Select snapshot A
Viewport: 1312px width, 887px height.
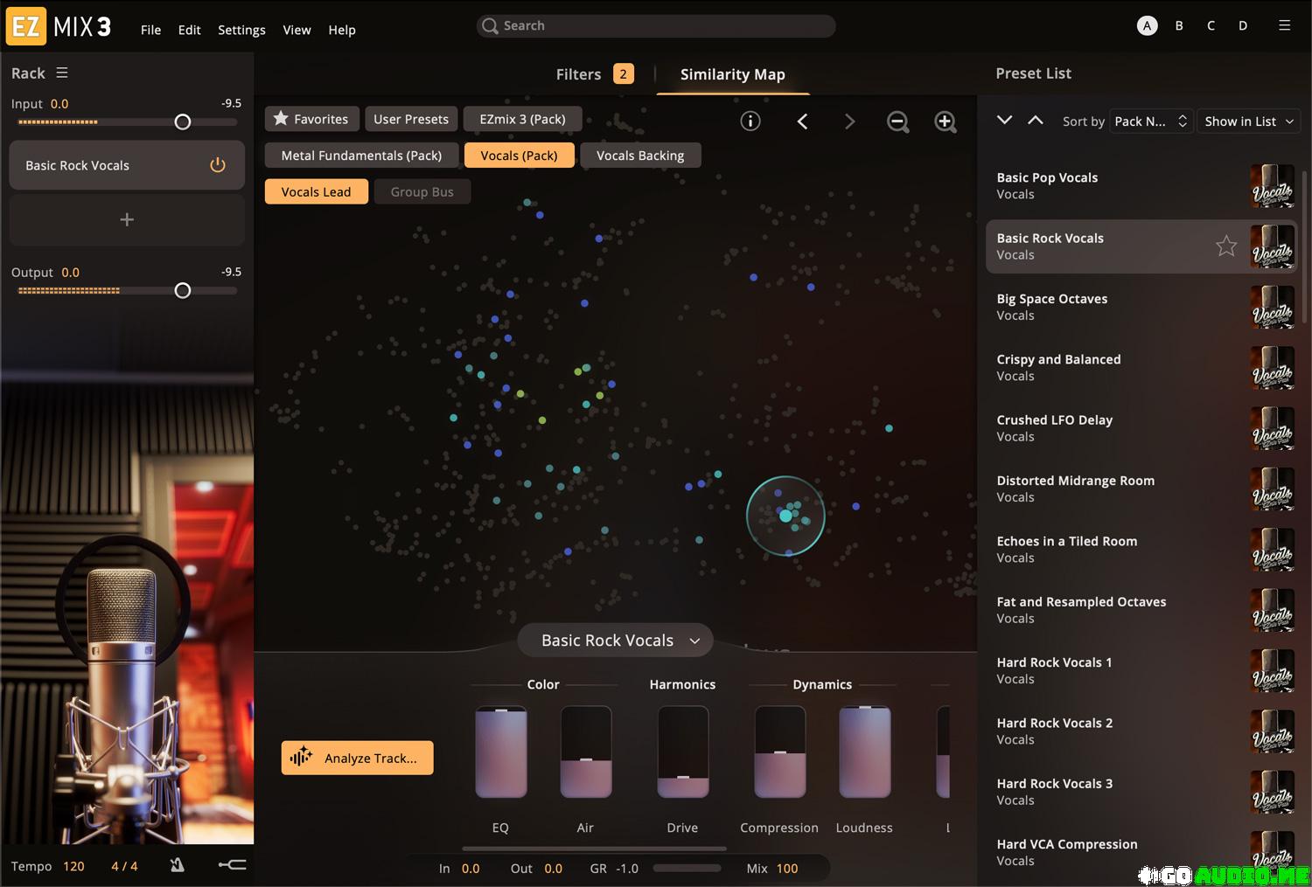click(1147, 25)
